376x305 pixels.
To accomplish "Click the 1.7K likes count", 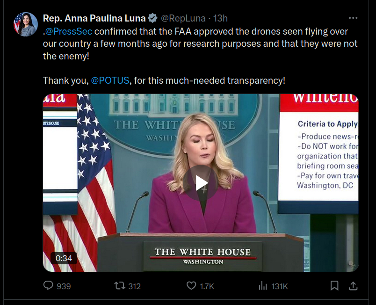I will click(207, 286).
